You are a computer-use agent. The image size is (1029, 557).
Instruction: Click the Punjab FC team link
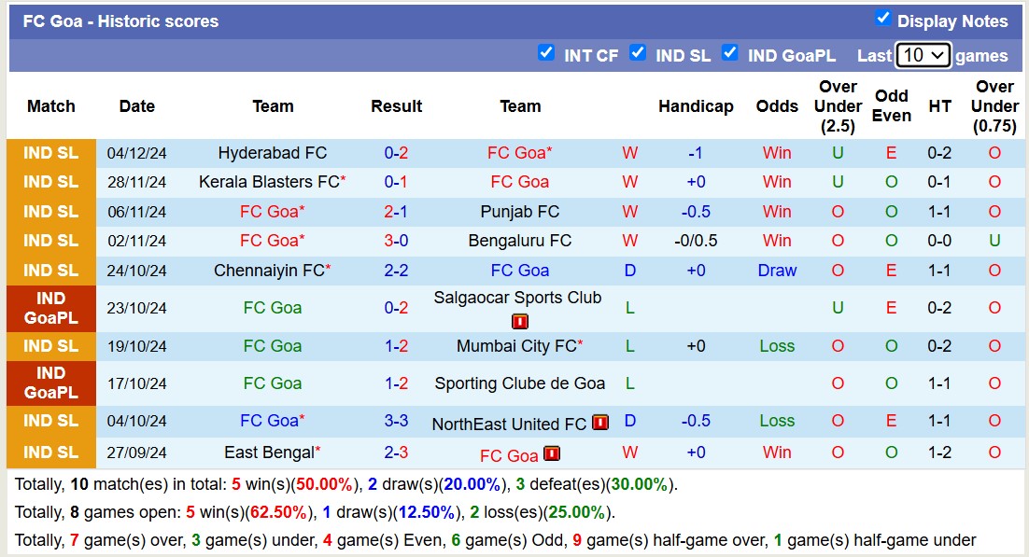520,212
